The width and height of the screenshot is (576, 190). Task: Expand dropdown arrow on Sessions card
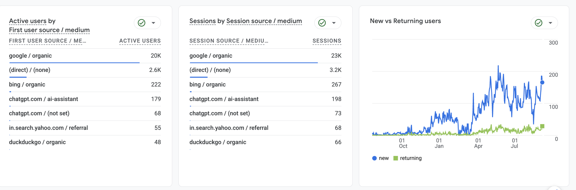coord(334,23)
